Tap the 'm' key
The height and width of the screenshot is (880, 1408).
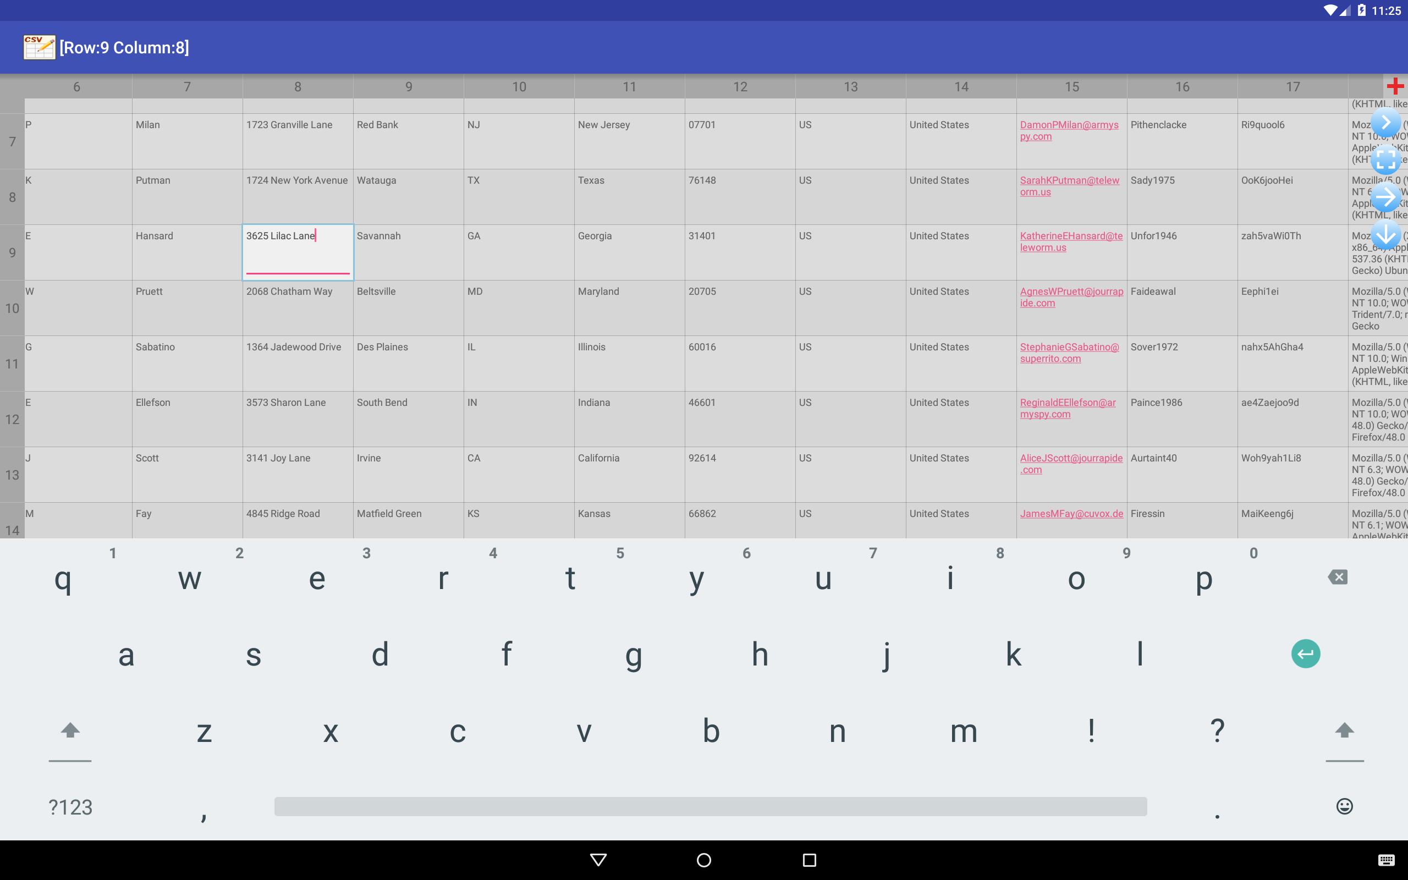[964, 731]
